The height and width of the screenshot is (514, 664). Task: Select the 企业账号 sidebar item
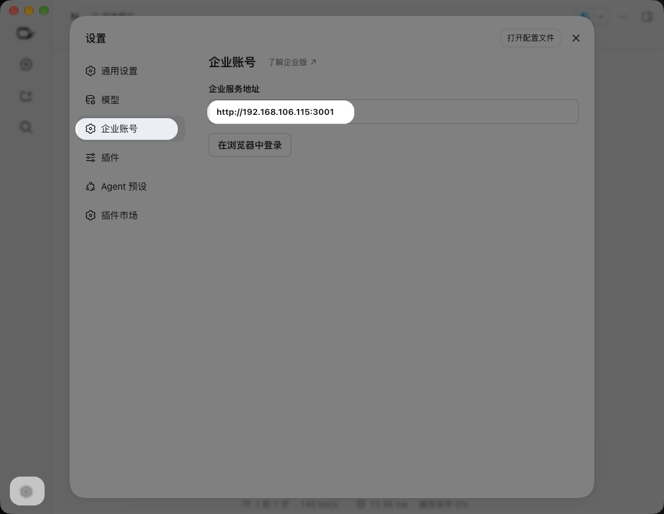pos(130,129)
